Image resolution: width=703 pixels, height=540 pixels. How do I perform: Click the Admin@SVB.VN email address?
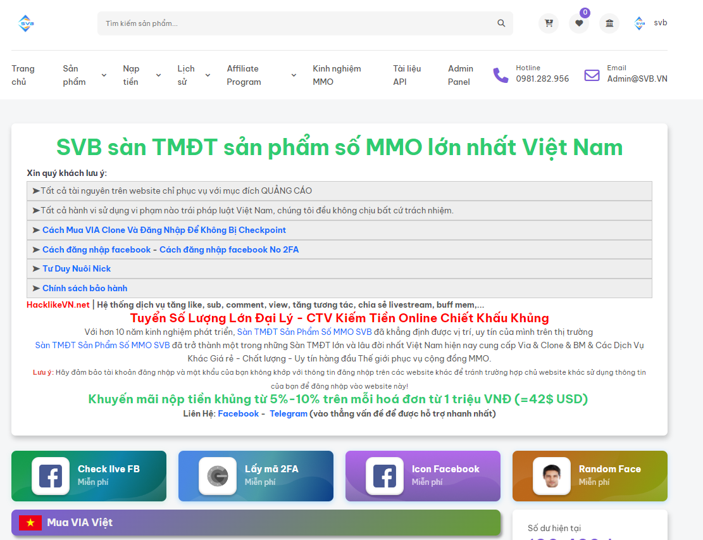[x=637, y=79]
